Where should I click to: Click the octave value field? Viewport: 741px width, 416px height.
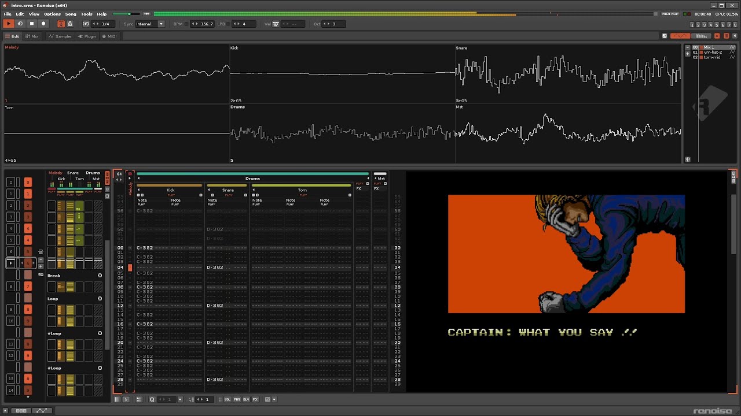click(335, 24)
